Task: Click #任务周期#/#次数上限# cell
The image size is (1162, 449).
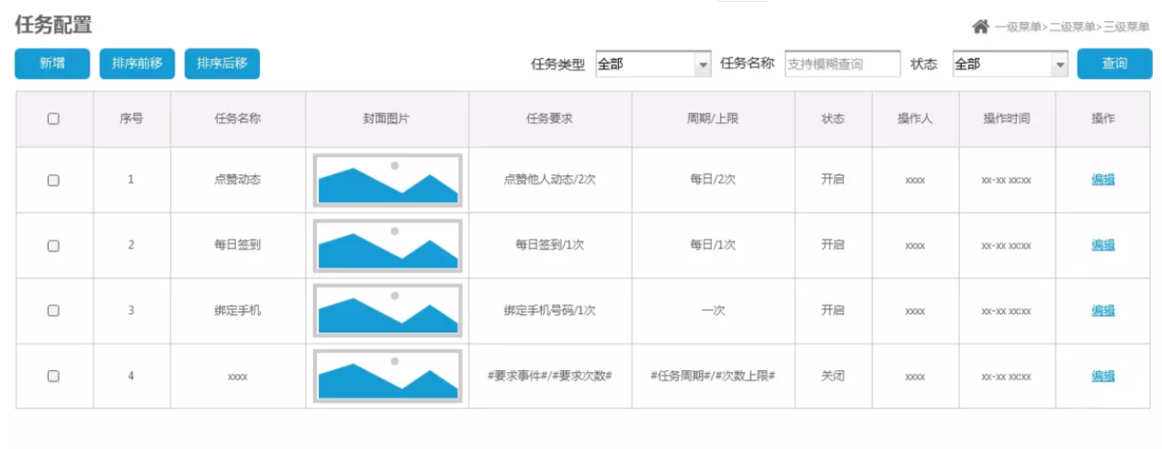Action: point(713,376)
